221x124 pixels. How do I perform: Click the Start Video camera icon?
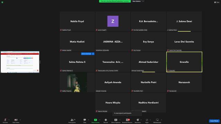[x=16, y=120]
